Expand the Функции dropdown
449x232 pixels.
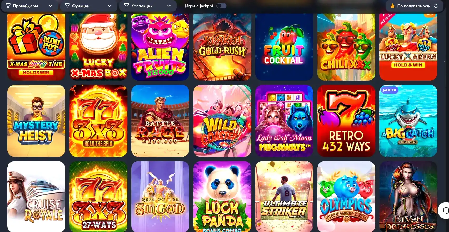click(x=89, y=6)
